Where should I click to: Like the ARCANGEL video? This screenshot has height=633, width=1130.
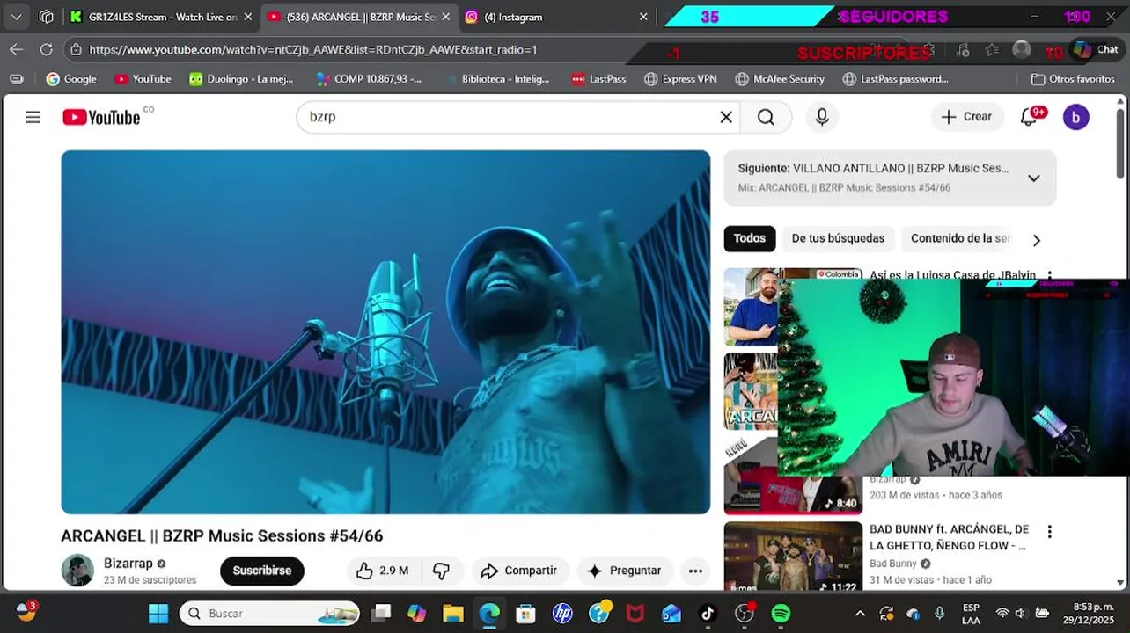382,571
